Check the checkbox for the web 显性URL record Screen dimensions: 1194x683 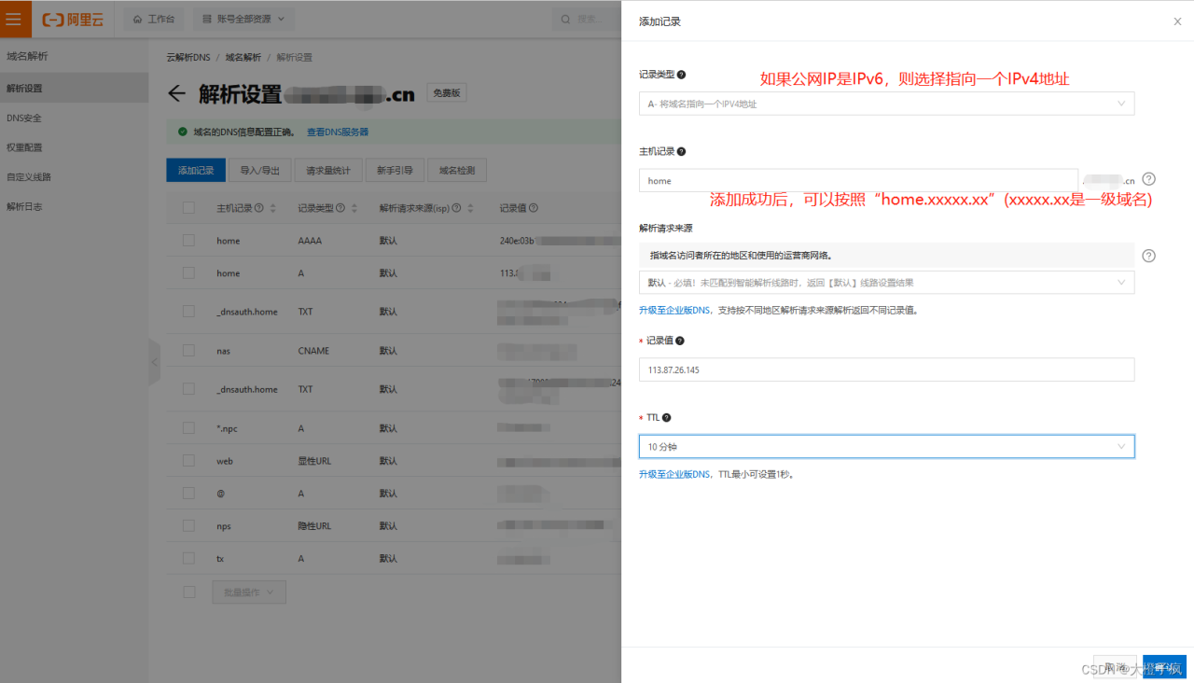pyautogui.click(x=189, y=460)
